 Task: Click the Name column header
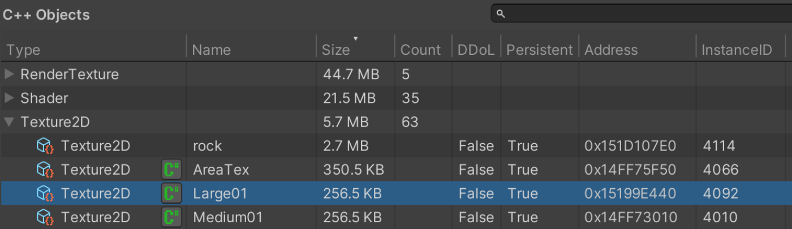click(x=212, y=50)
